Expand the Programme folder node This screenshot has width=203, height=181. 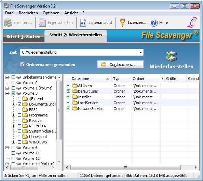pyautogui.click(x=13, y=115)
